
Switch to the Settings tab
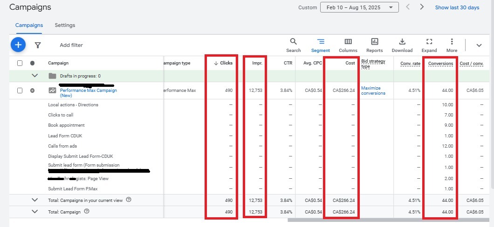65,25
